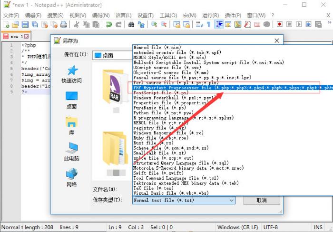Click the Print toolbar icon
This screenshot has height=232, width=333.
[x=63, y=24]
